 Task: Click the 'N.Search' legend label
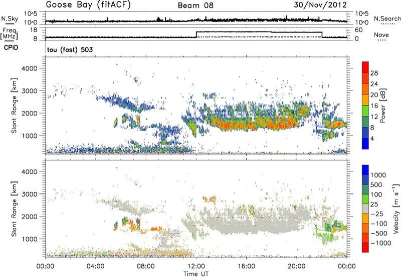pyautogui.click(x=387, y=18)
